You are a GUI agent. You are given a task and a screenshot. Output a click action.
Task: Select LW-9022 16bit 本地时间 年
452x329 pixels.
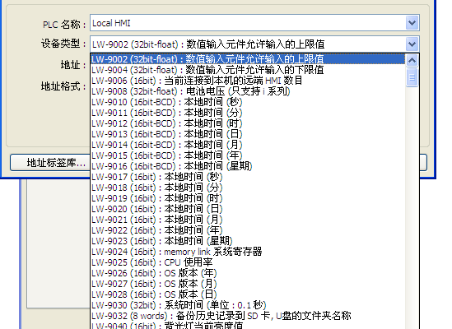(248, 230)
